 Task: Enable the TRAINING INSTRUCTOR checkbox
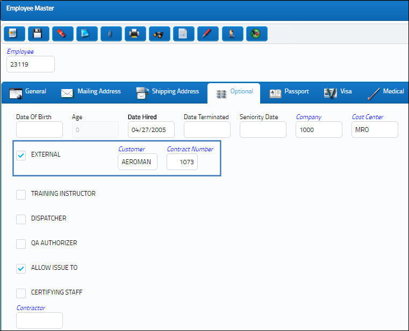click(x=21, y=195)
